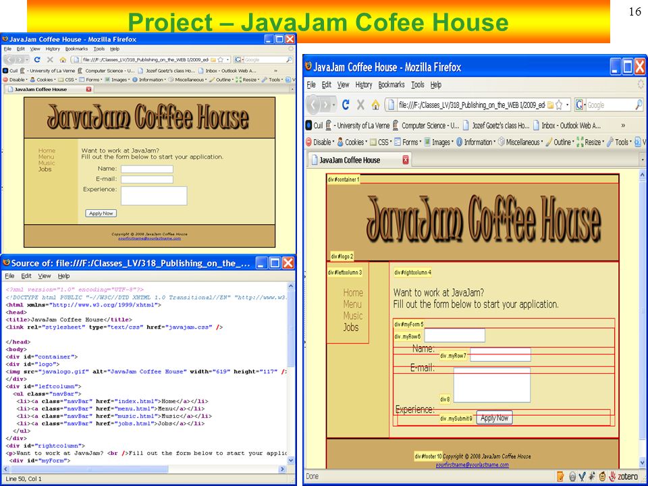
Task: Click Experience textarea in large Firefox page
Action: [492, 385]
